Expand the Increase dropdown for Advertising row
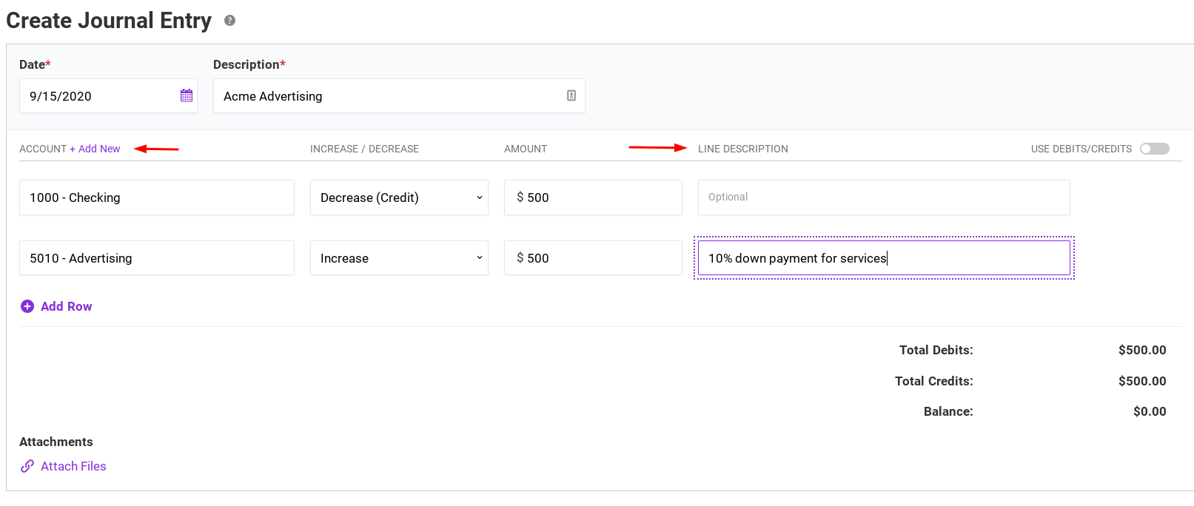Viewport: 1194px width, 506px height. click(399, 258)
